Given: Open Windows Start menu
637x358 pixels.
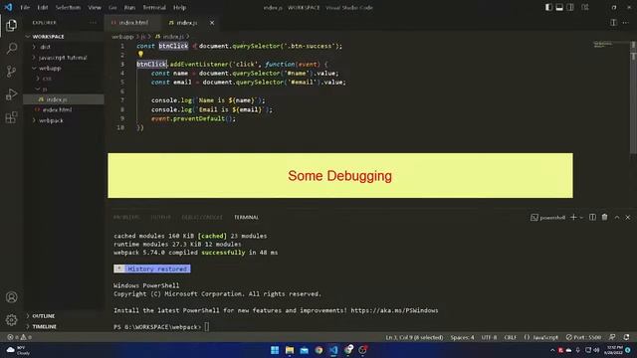Looking at the screenshot, I should (275, 350).
